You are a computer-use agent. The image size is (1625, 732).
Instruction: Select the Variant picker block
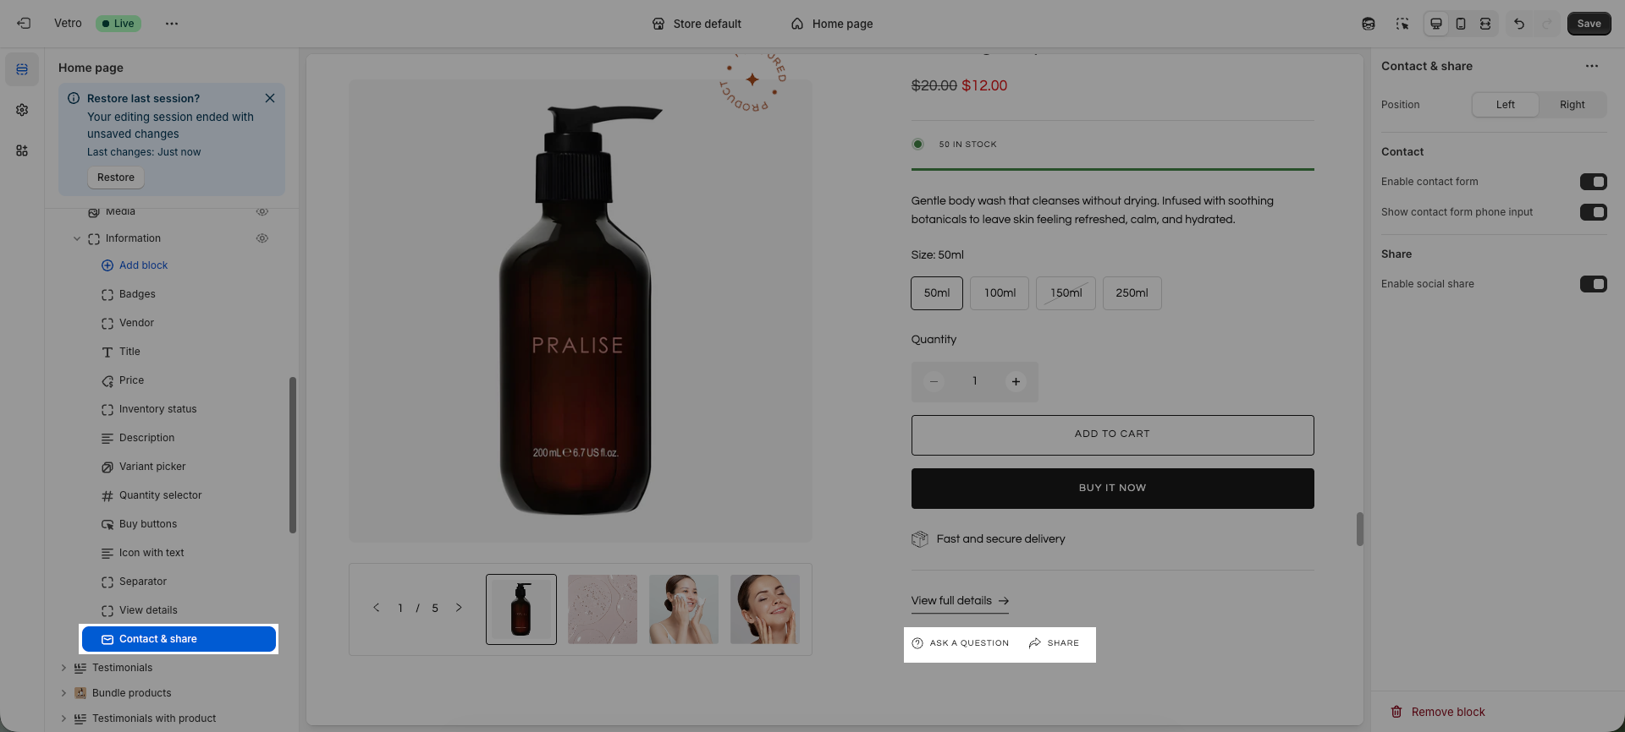click(152, 467)
